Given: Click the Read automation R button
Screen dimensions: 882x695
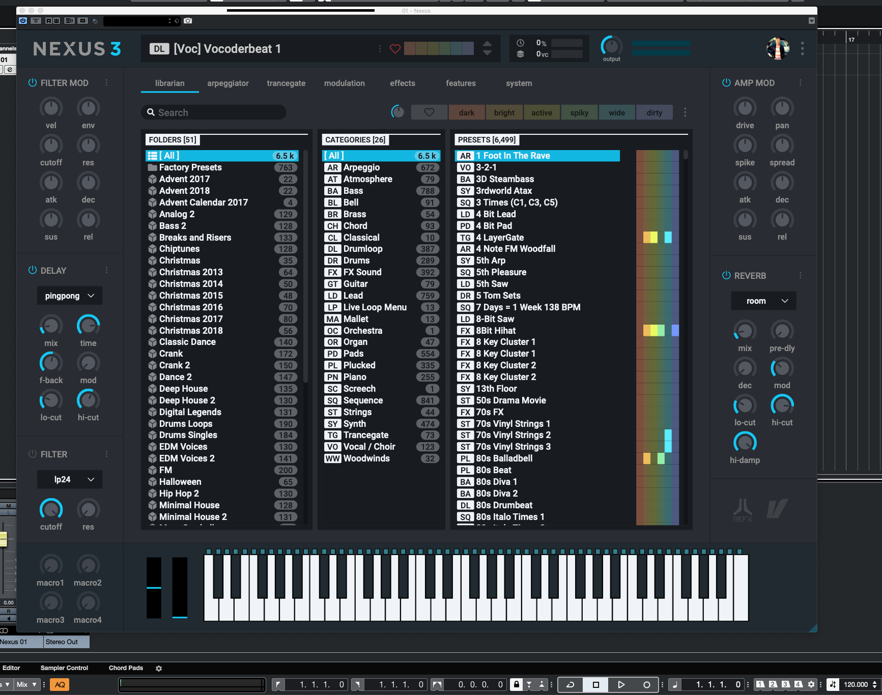Looking at the screenshot, I should (48, 21).
